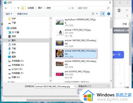This screenshot has height=103, width=133.
Task: Click the magnifier search icon
Action: pyautogui.click(x=108, y=8)
